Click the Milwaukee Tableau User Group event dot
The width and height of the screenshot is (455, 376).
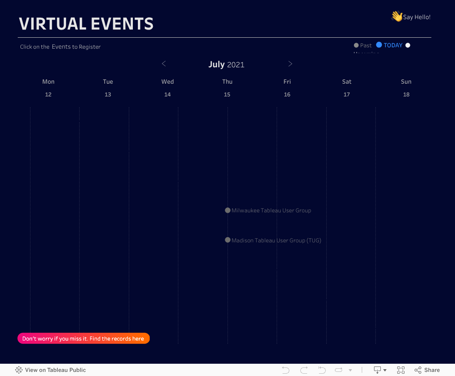click(228, 210)
